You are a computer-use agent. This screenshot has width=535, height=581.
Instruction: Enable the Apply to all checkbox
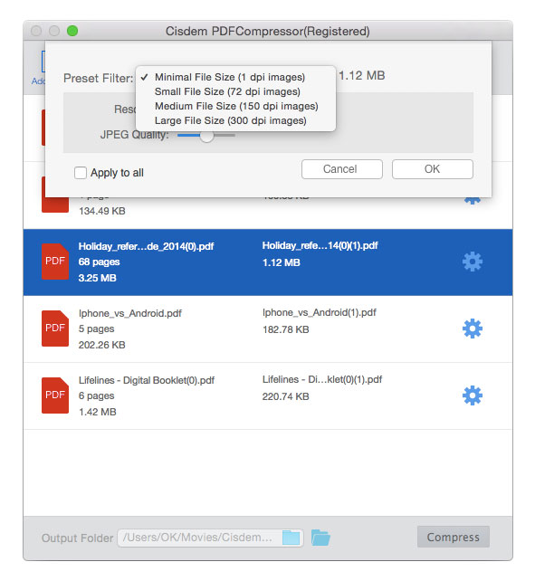(x=81, y=173)
